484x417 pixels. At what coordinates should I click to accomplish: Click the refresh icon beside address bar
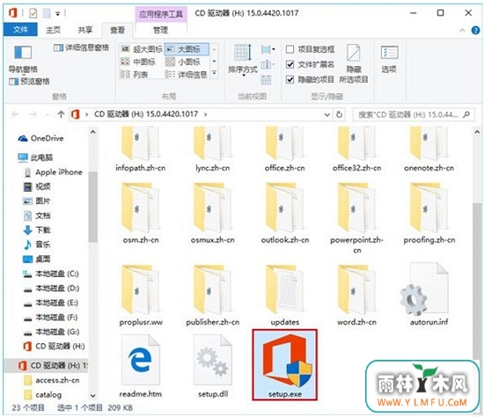pyautogui.click(x=339, y=114)
